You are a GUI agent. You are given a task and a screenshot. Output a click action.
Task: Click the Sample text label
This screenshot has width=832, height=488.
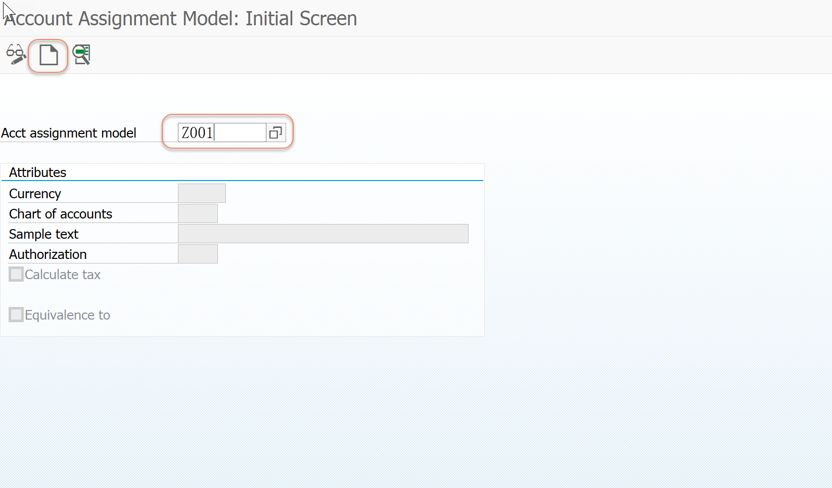click(x=43, y=234)
